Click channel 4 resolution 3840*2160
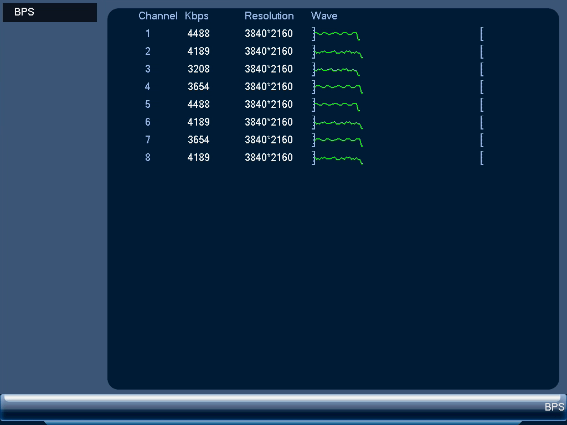Screen dimensions: 567x425 coord(269,87)
